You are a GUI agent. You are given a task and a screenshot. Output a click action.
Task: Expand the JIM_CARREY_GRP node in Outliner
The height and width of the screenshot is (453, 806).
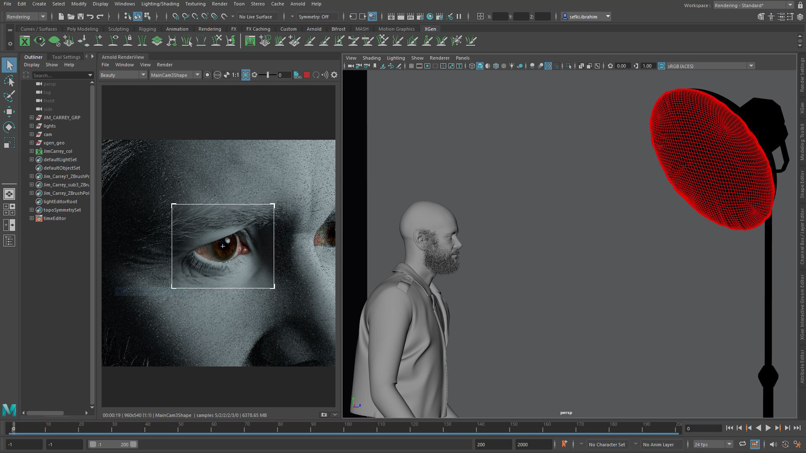31,118
